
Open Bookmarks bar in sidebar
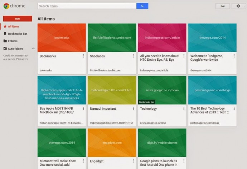pyautogui.click(x=18, y=34)
